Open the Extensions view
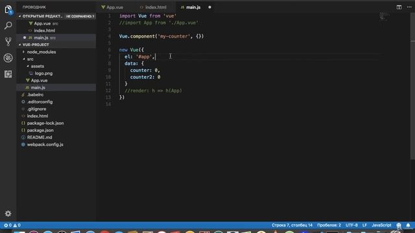Image resolution: width=415 pixels, height=233 pixels. pos(8,74)
